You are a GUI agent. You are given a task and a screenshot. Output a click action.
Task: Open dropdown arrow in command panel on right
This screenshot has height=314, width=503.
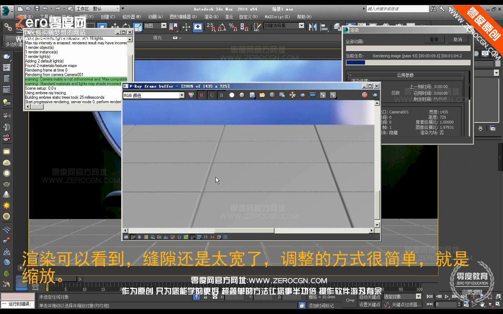pyautogui.click(x=496, y=73)
